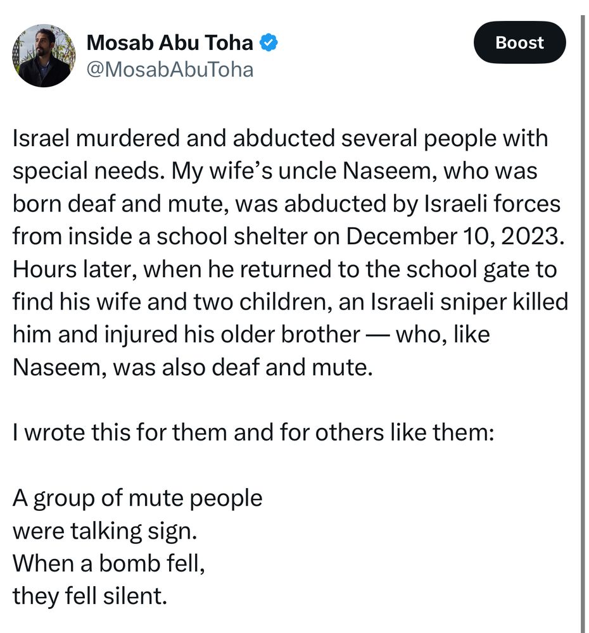Open the Mosab Abu Toha display name
Image resolution: width=589 pixels, height=633 pixels.
170,43
